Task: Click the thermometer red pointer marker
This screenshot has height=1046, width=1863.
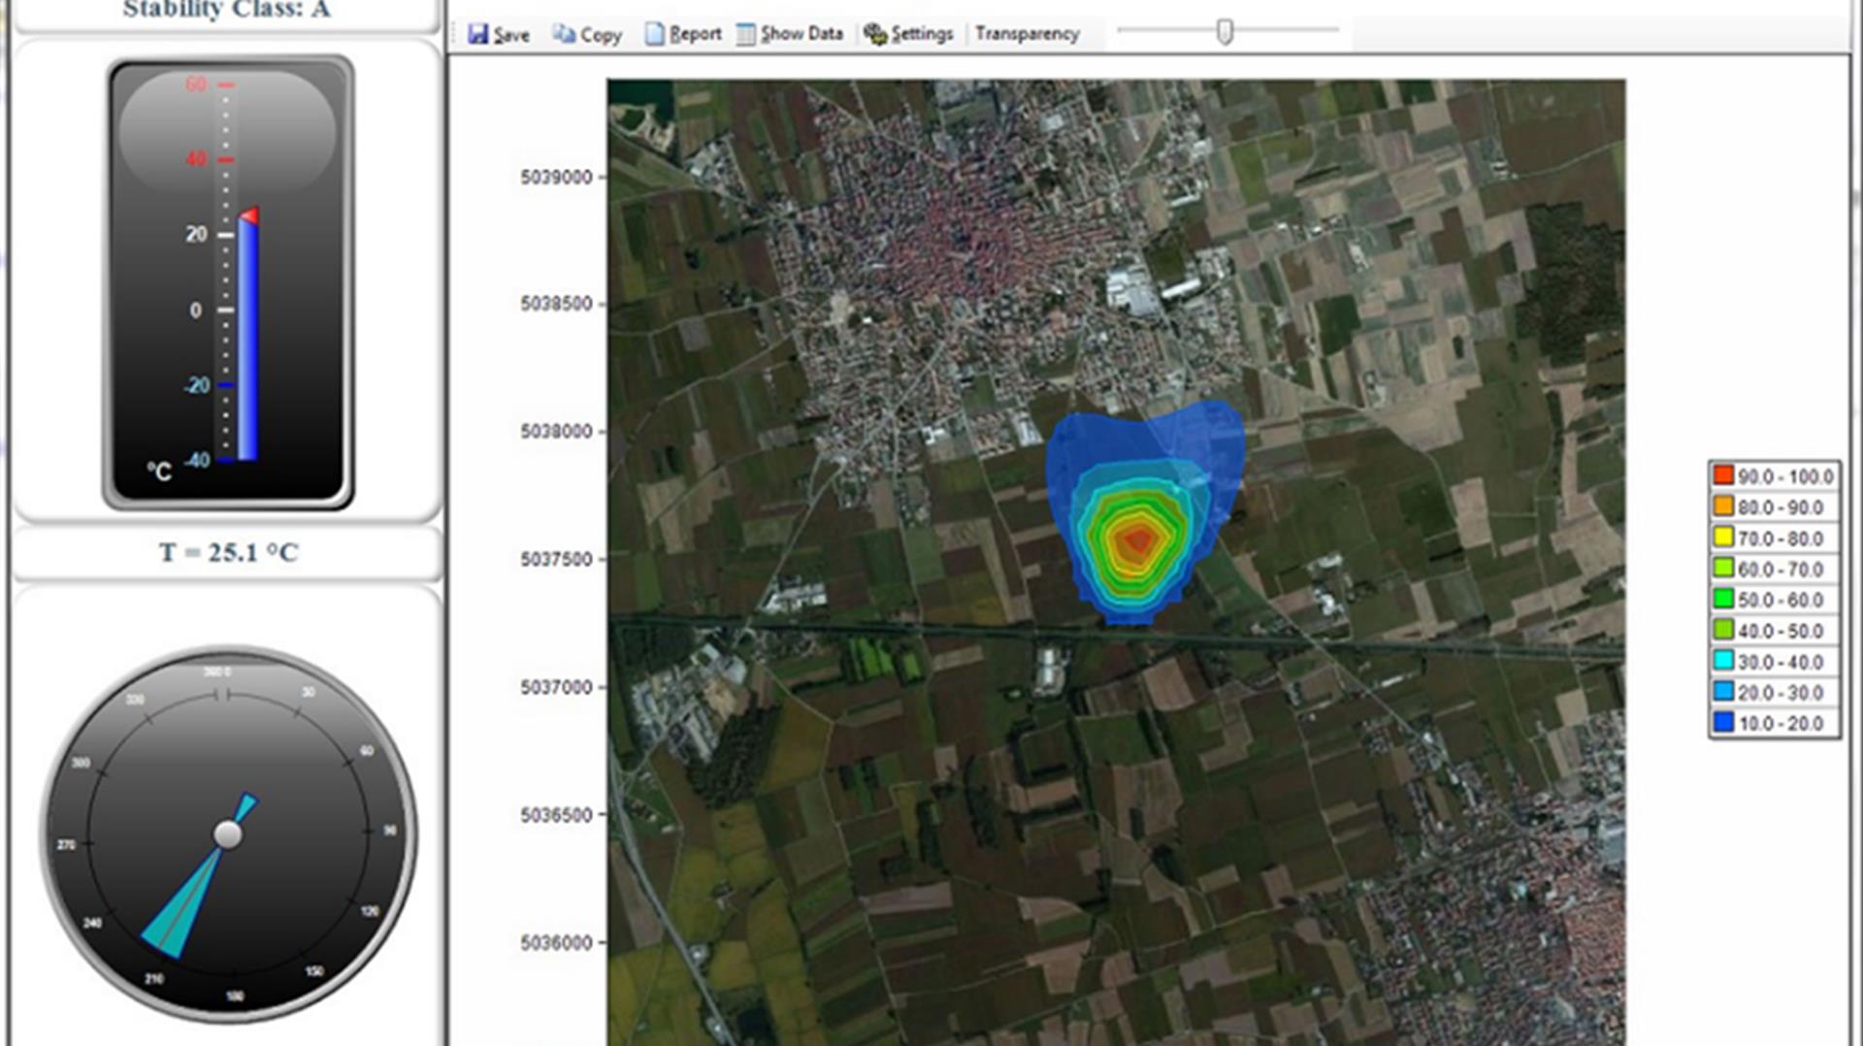Action: [249, 215]
